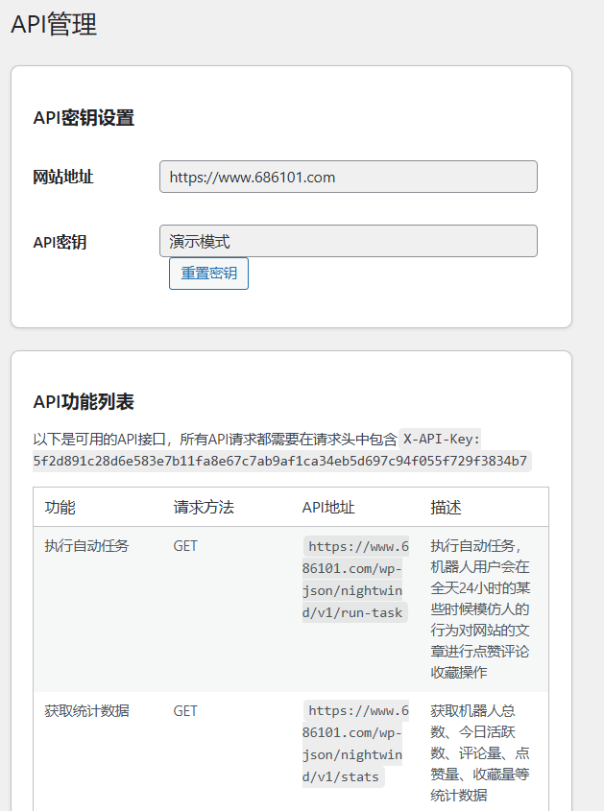Click the long API key hash string
Image resolution: width=604 pixels, height=811 pixels.
tap(280, 461)
